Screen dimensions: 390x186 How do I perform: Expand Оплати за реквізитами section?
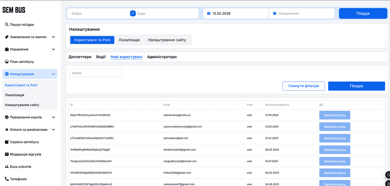coord(53,130)
